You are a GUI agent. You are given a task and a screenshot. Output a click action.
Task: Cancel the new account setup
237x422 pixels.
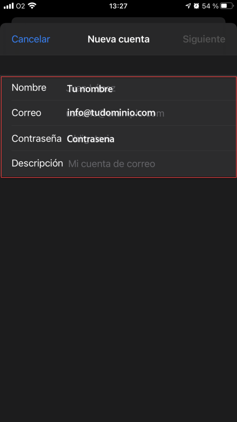coord(31,39)
